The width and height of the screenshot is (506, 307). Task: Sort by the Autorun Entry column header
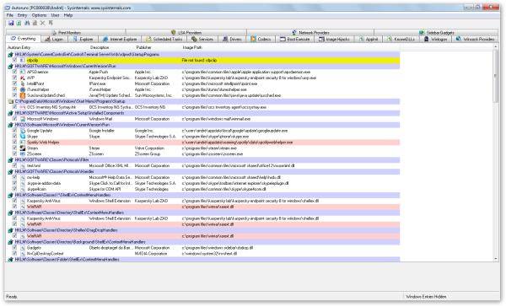(x=47, y=47)
